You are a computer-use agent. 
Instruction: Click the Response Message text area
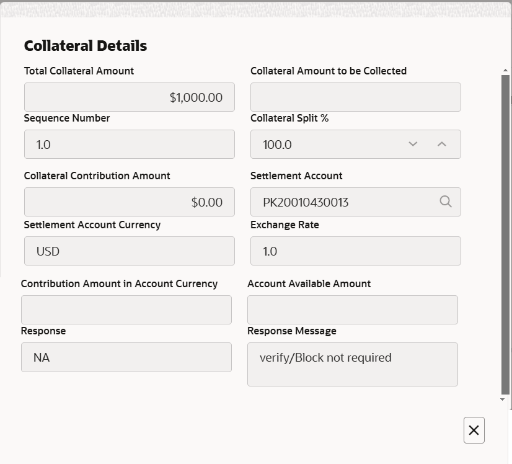352,364
